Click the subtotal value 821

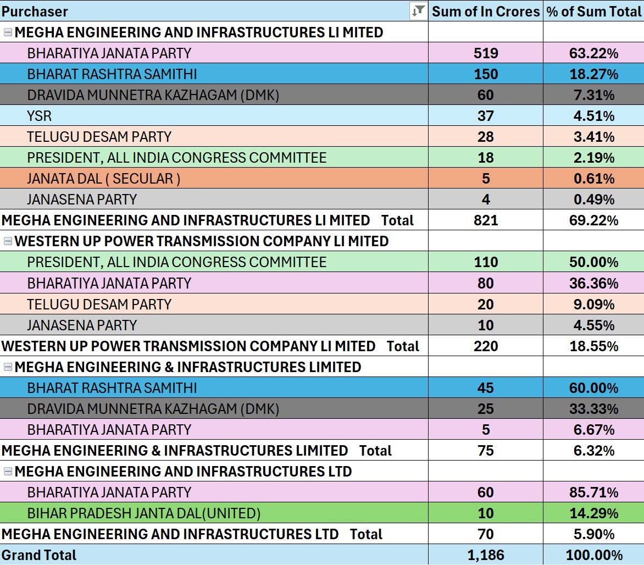485,220
